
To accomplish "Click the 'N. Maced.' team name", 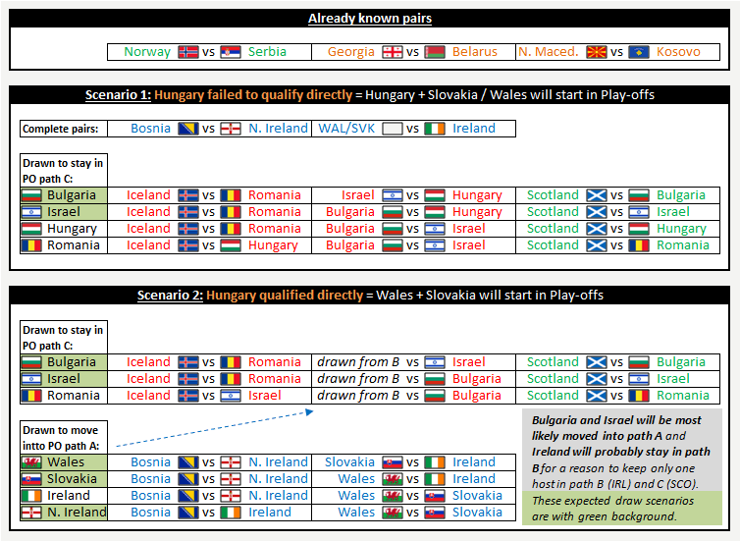I will pyautogui.click(x=549, y=52).
